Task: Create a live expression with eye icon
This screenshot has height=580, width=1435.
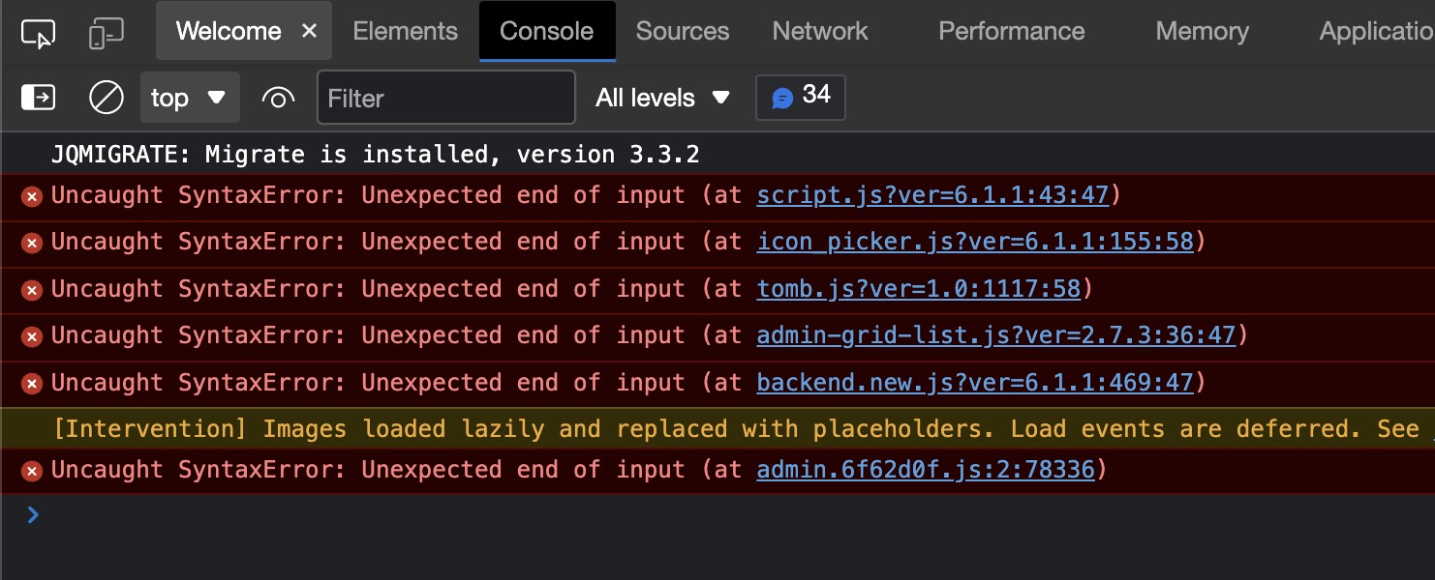Action: pyautogui.click(x=278, y=98)
